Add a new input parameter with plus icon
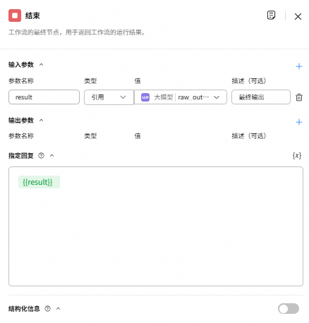Screen dimensions: 309x323 (299, 66)
